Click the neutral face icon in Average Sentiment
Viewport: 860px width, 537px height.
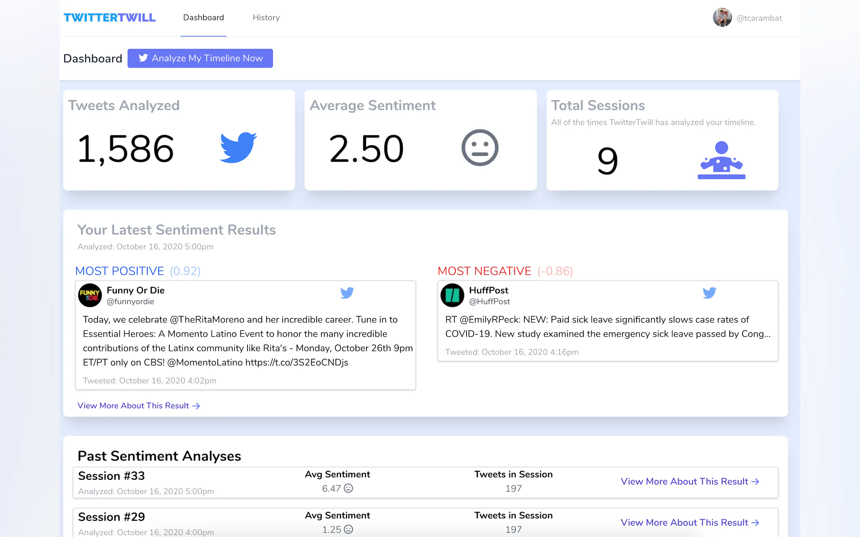pos(479,147)
